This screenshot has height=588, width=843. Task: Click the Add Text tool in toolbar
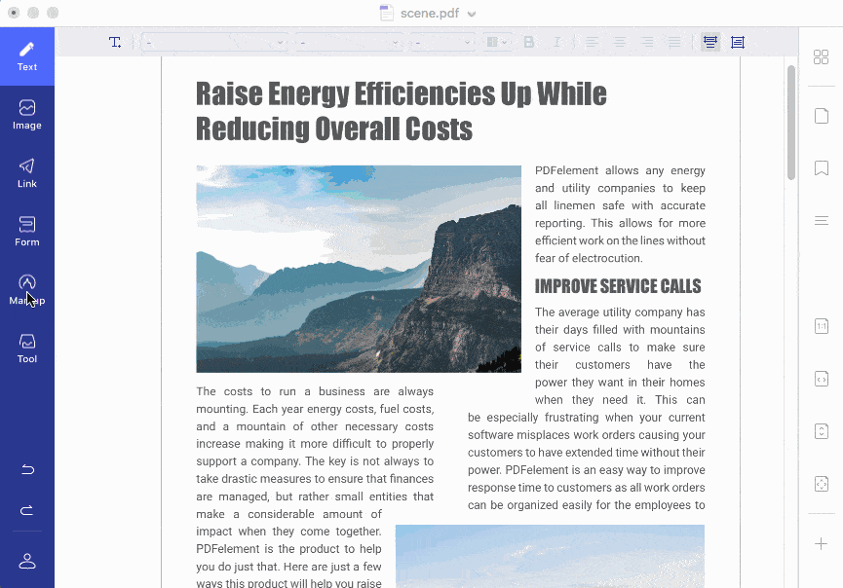coord(115,42)
